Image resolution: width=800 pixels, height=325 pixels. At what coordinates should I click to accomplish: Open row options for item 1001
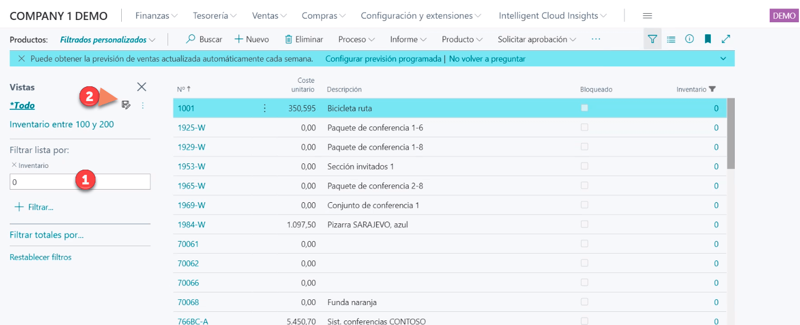click(x=264, y=108)
